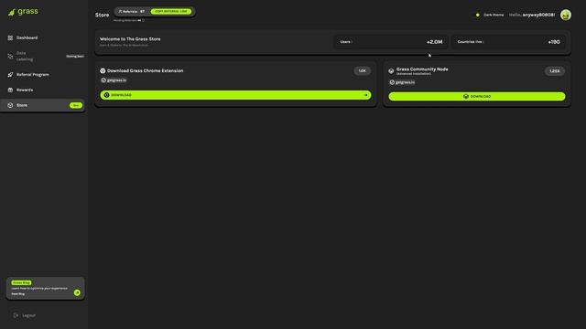Click the 1.0X multiplier badge
586x329 pixels.
pos(363,71)
